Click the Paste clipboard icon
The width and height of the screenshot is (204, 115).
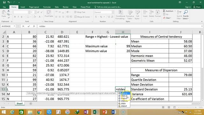tap(4, 12)
